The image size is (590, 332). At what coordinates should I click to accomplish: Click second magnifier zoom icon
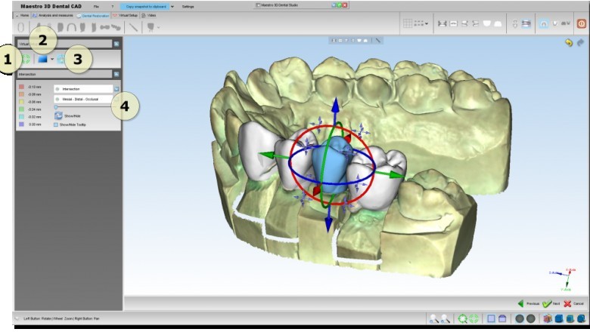445,319
